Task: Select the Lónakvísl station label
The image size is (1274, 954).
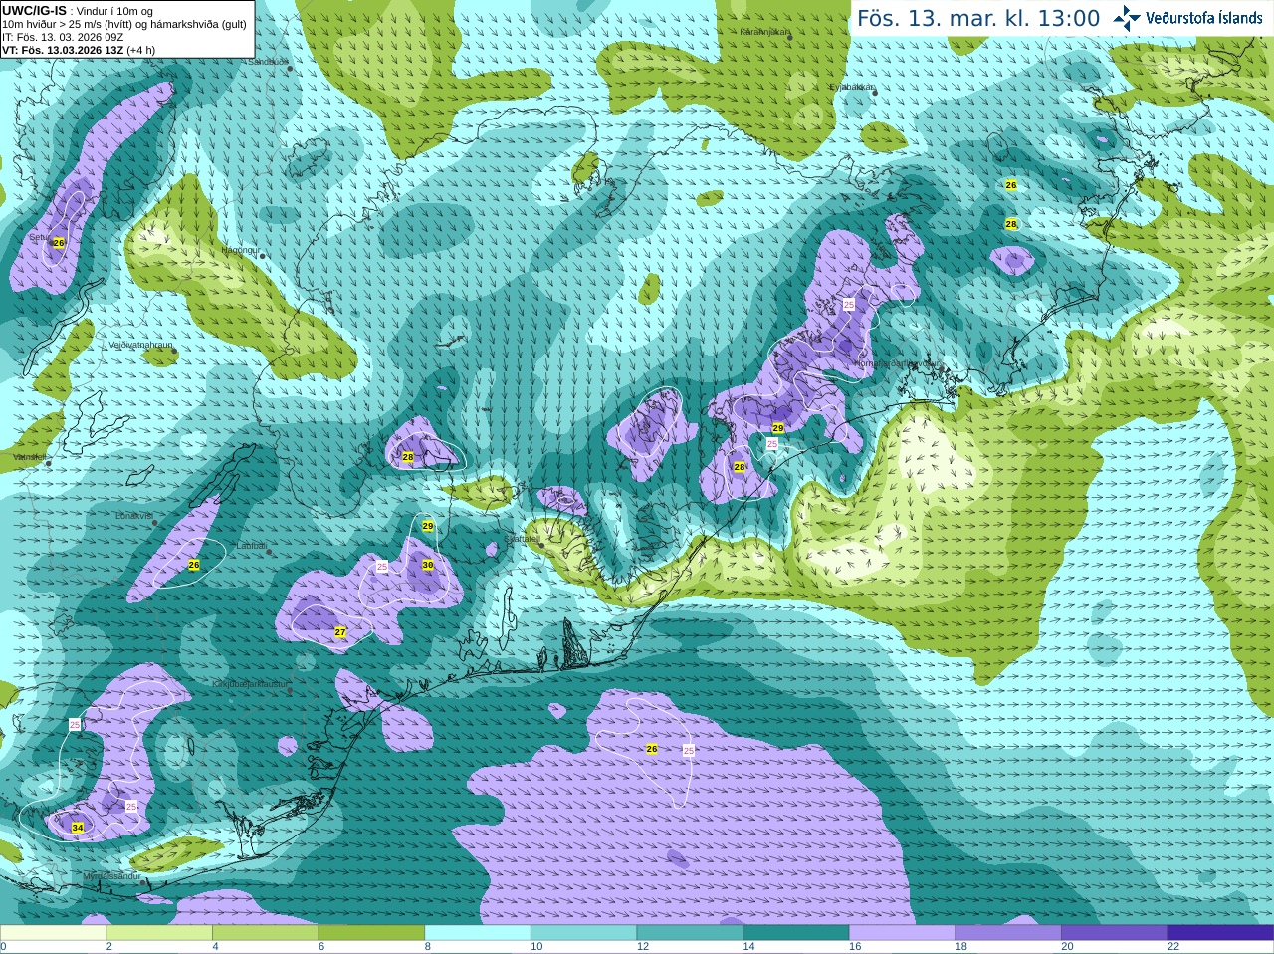Action: [133, 516]
